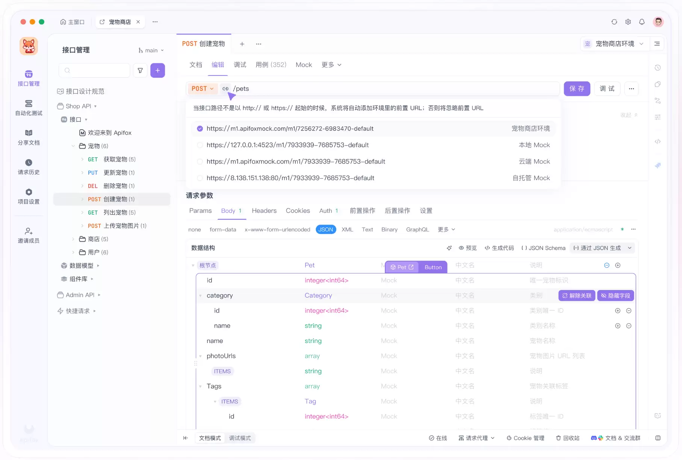This screenshot has width=682, height=460.
Task: Click the purple plus add button
Action: pos(157,71)
